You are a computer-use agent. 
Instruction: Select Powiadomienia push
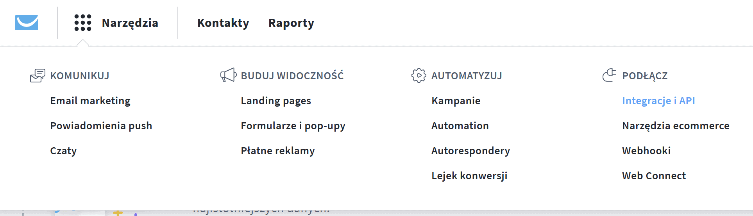[x=101, y=126]
